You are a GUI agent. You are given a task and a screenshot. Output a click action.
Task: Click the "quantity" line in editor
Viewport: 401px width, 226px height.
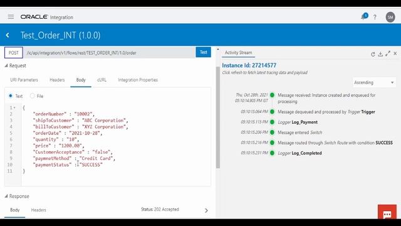(x=56, y=139)
